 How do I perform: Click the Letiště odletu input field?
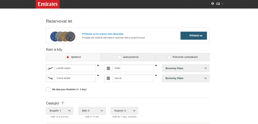[x=75, y=68]
